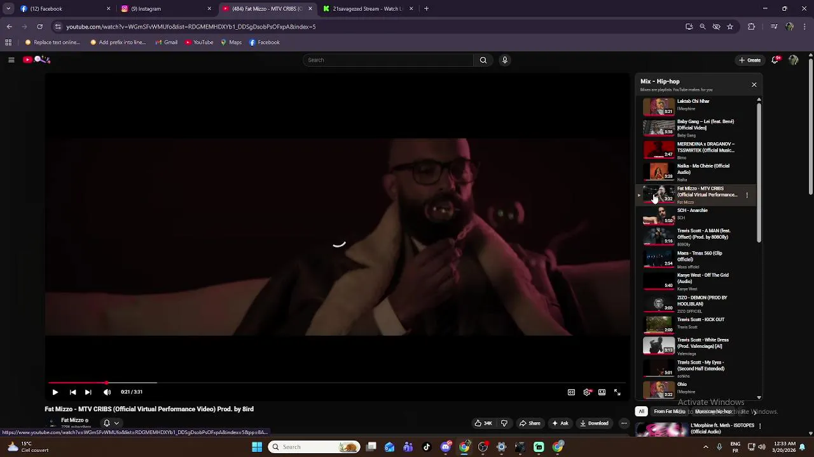Open the YouTube account avatar menu
Viewport: 814px width, 457px height.
[x=793, y=60]
